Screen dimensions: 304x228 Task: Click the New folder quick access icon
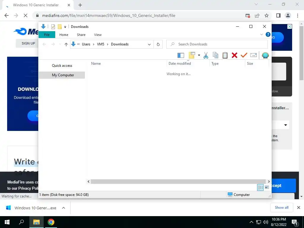click(x=60, y=27)
